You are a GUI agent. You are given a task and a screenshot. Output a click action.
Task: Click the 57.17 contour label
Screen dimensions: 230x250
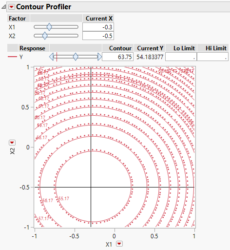pyautogui.click(x=44, y=219)
